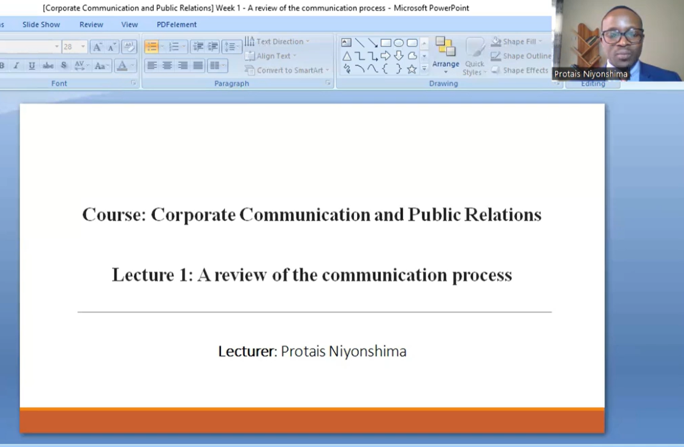The image size is (684, 447).
Task: Open Paragraph dialog box launcher
Action: point(328,83)
